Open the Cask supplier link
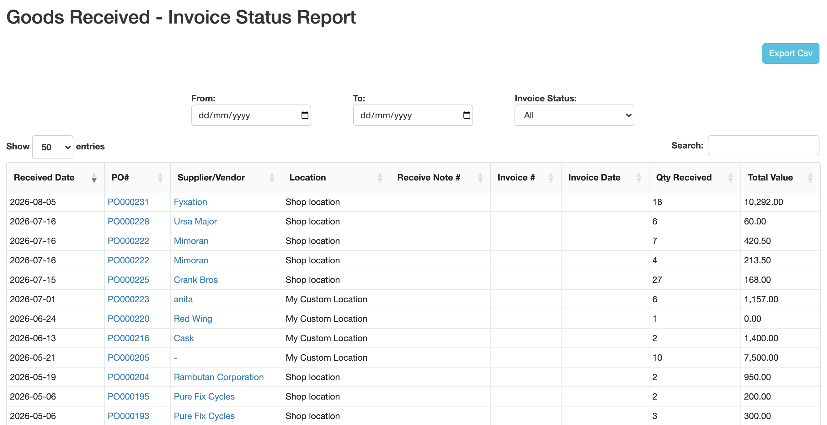The width and height of the screenshot is (827, 425). (x=184, y=338)
